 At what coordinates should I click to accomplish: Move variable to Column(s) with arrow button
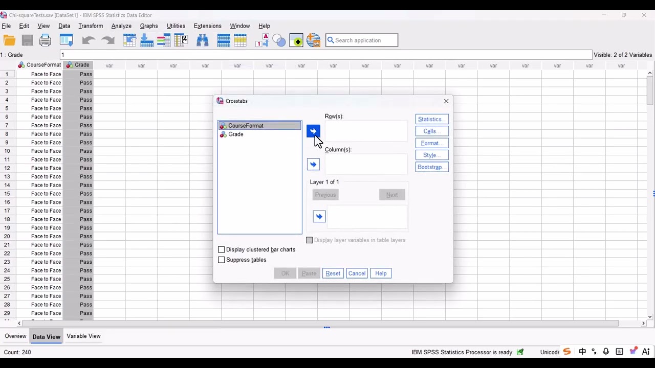[313, 165]
